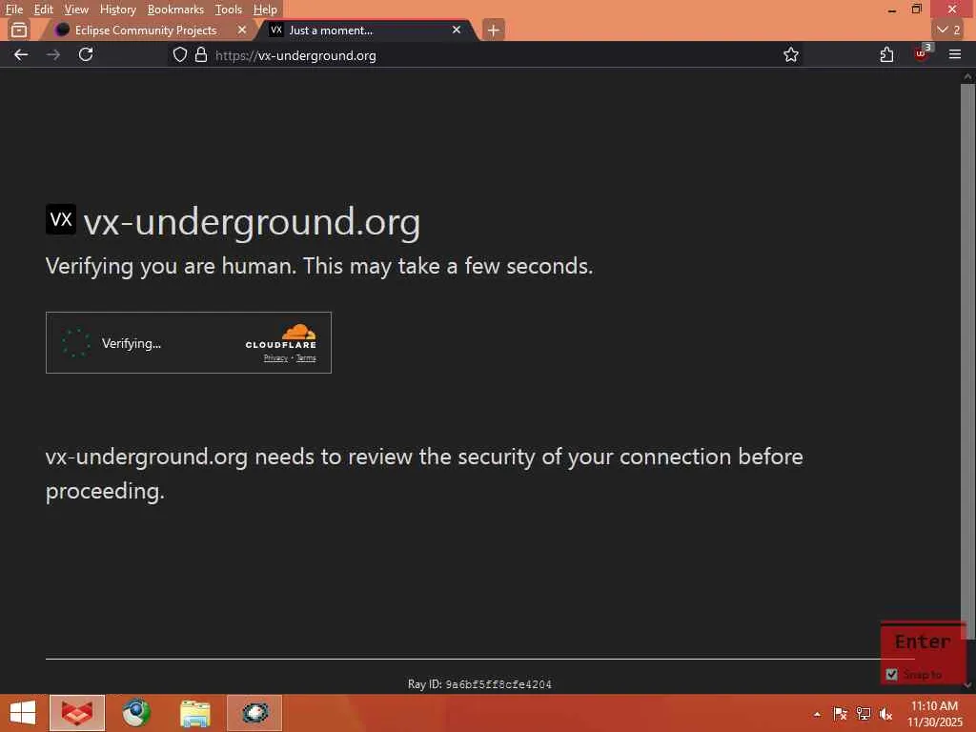
Task: Click the Cloudflare logo in widget
Action: tap(281, 336)
